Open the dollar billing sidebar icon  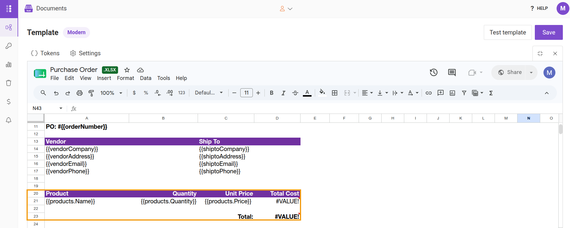9,102
